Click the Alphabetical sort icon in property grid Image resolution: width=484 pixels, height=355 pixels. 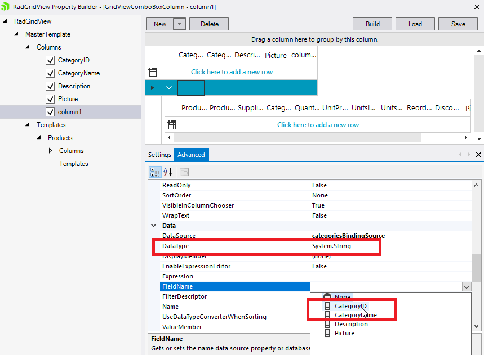pos(167,172)
